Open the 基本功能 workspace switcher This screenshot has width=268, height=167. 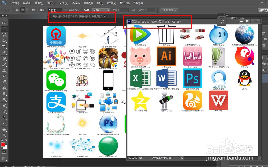pyautogui.click(x=263, y=10)
